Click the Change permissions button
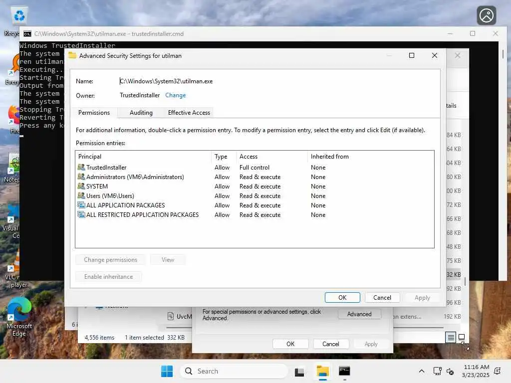 tap(110, 260)
